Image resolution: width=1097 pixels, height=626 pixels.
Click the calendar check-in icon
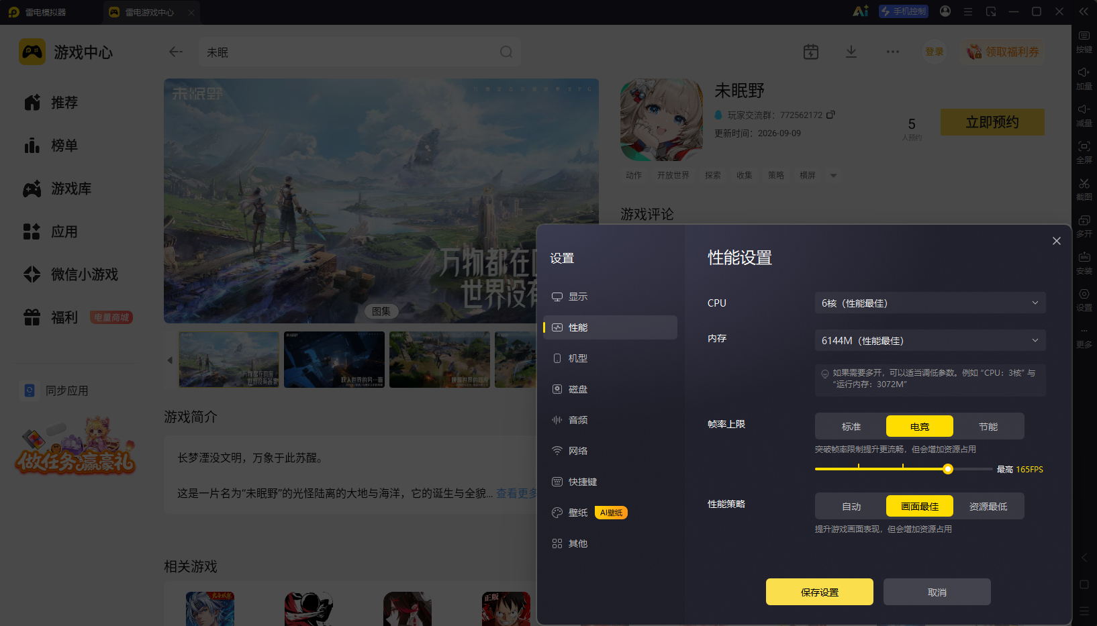tap(811, 52)
